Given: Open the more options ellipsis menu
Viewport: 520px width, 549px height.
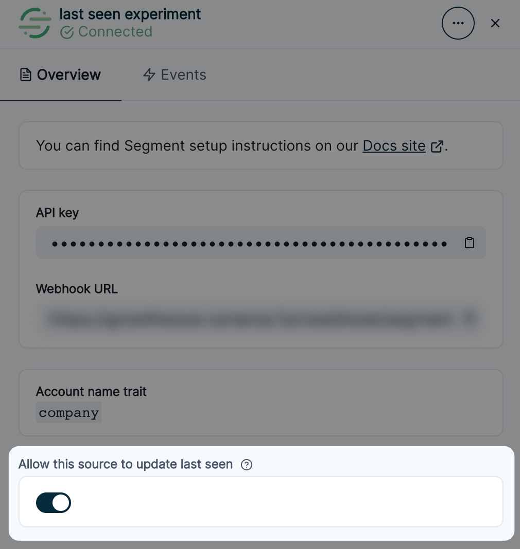Looking at the screenshot, I should click(x=458, y=23).
